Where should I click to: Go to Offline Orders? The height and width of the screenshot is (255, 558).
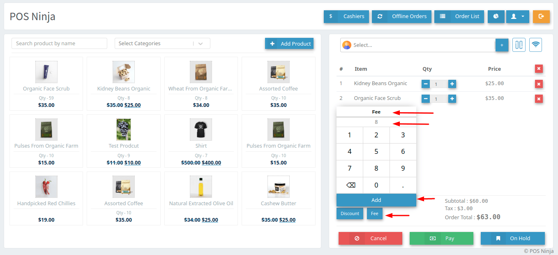[x=401, y=16]
